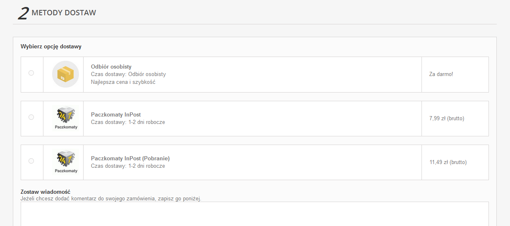This screenshot has width=510, height=226.
Task: Click the Czas dostawy: Odbiór osobisty text
Action: [128, 74]
